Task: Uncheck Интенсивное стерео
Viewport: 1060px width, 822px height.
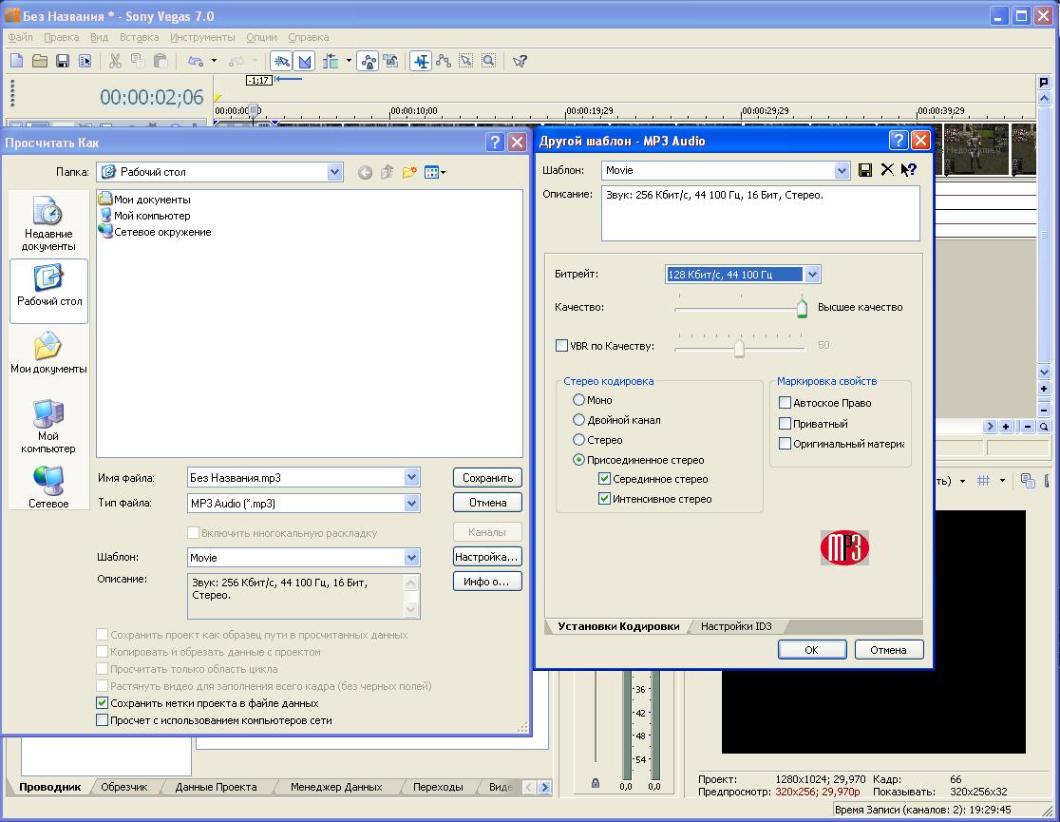Action: click(604, 499)
